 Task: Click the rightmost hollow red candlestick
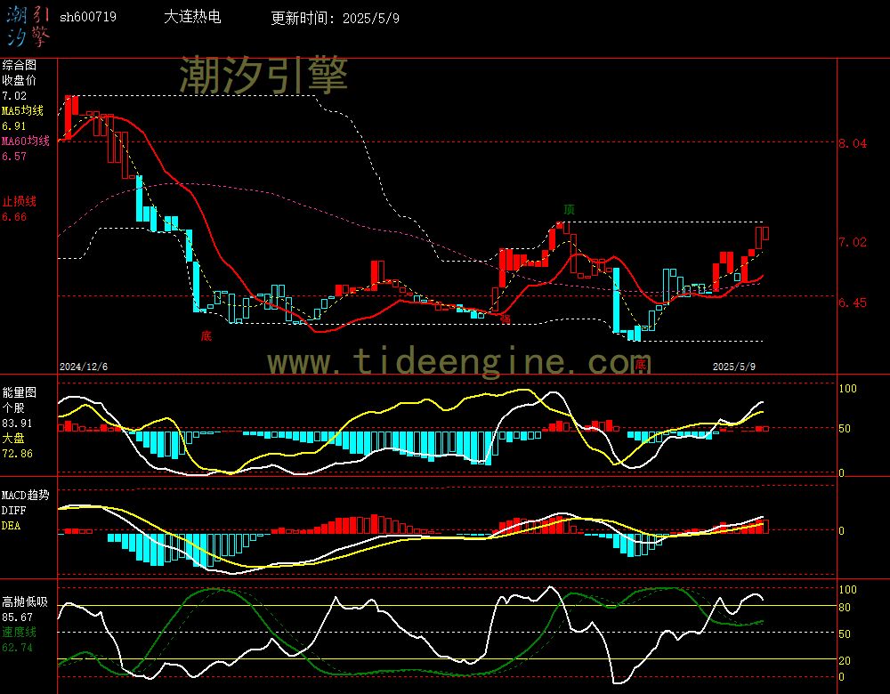click(x=765, y=233)
